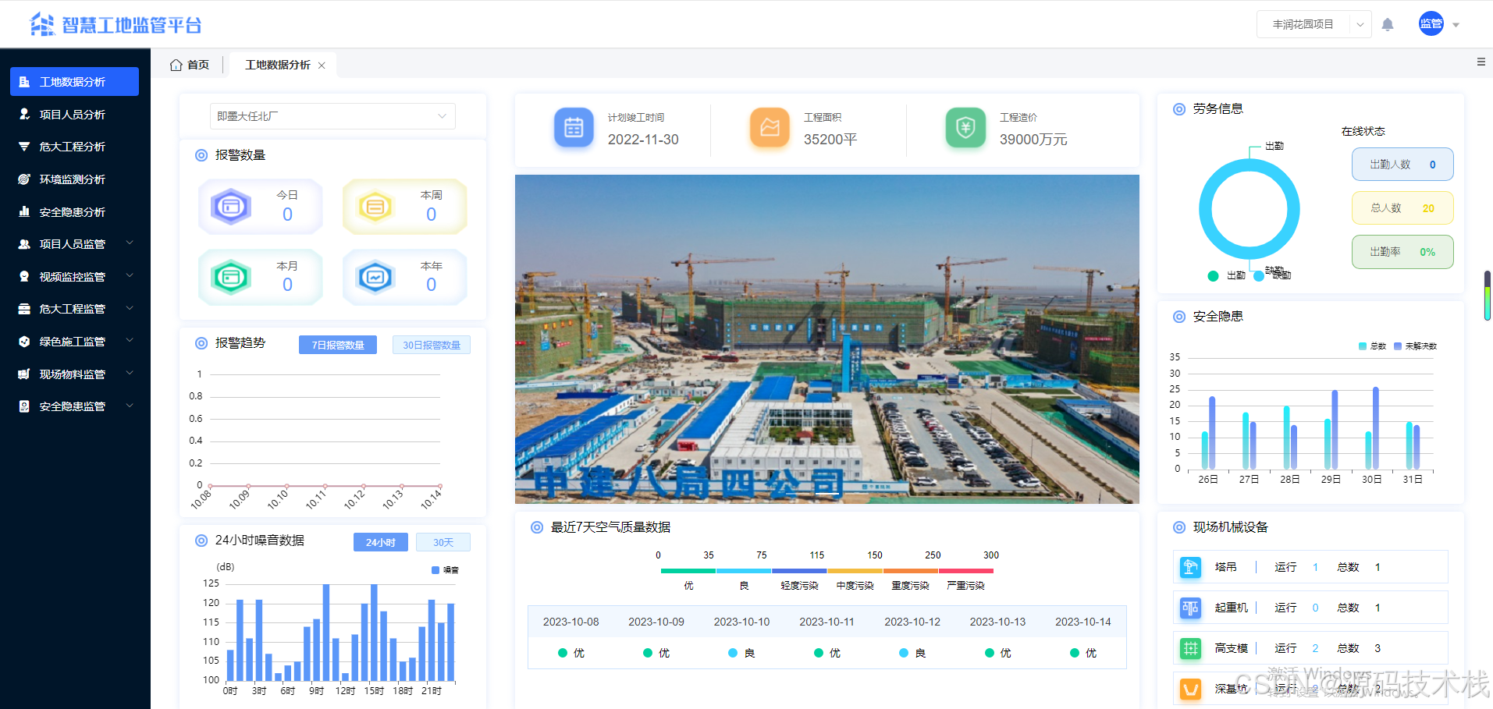Open 环境监测分析 sidebar item
This screenshot has height=709, width=1493.
click(x=74, y=179)
